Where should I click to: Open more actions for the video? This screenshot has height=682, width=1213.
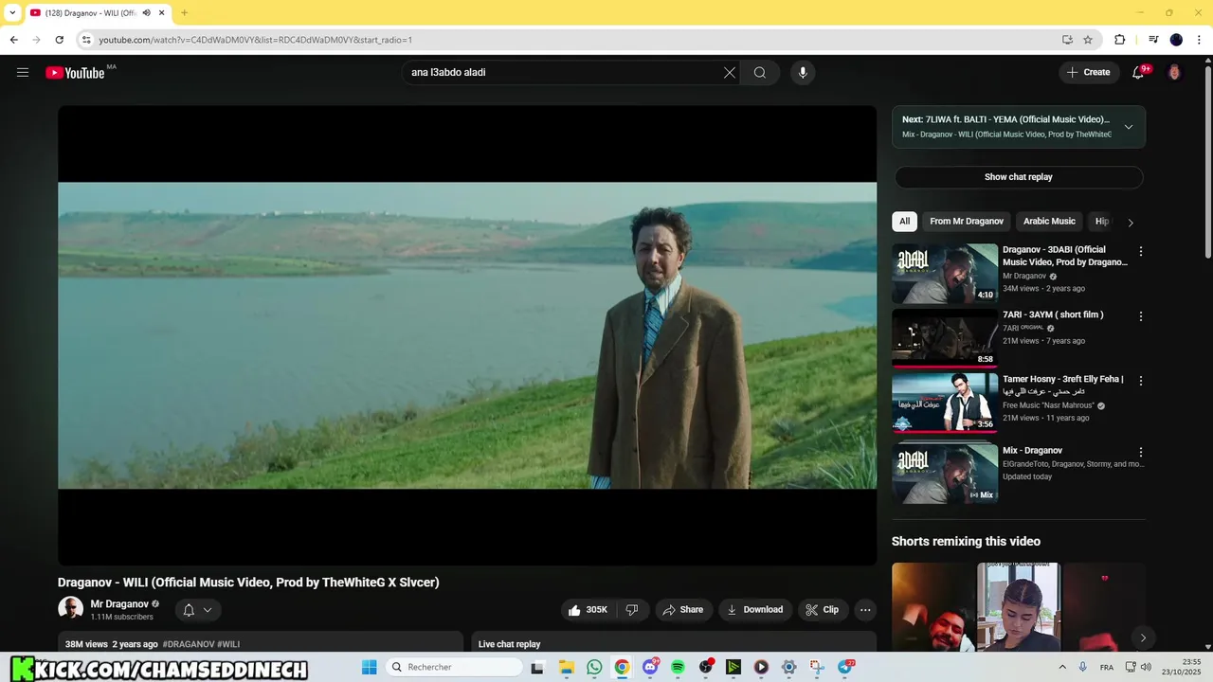pos(865,610)
